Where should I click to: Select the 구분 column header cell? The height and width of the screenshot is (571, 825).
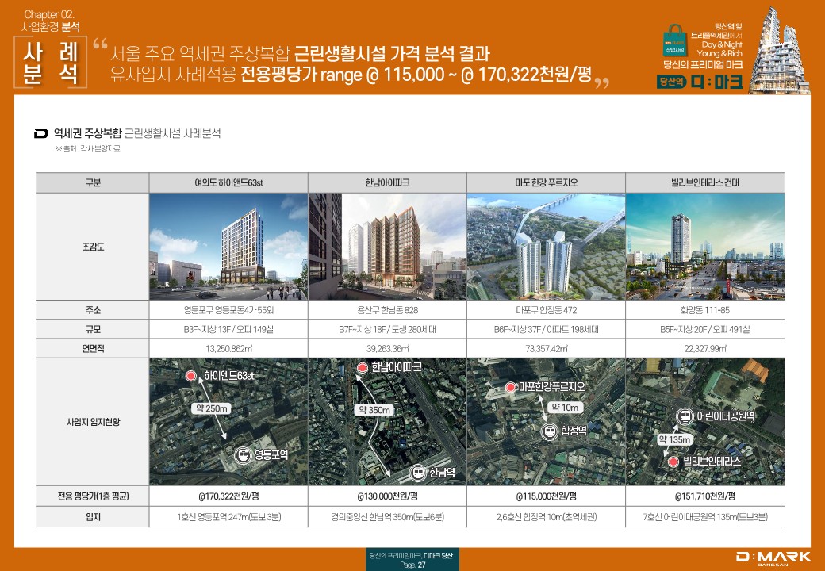(x=93, y=183)
